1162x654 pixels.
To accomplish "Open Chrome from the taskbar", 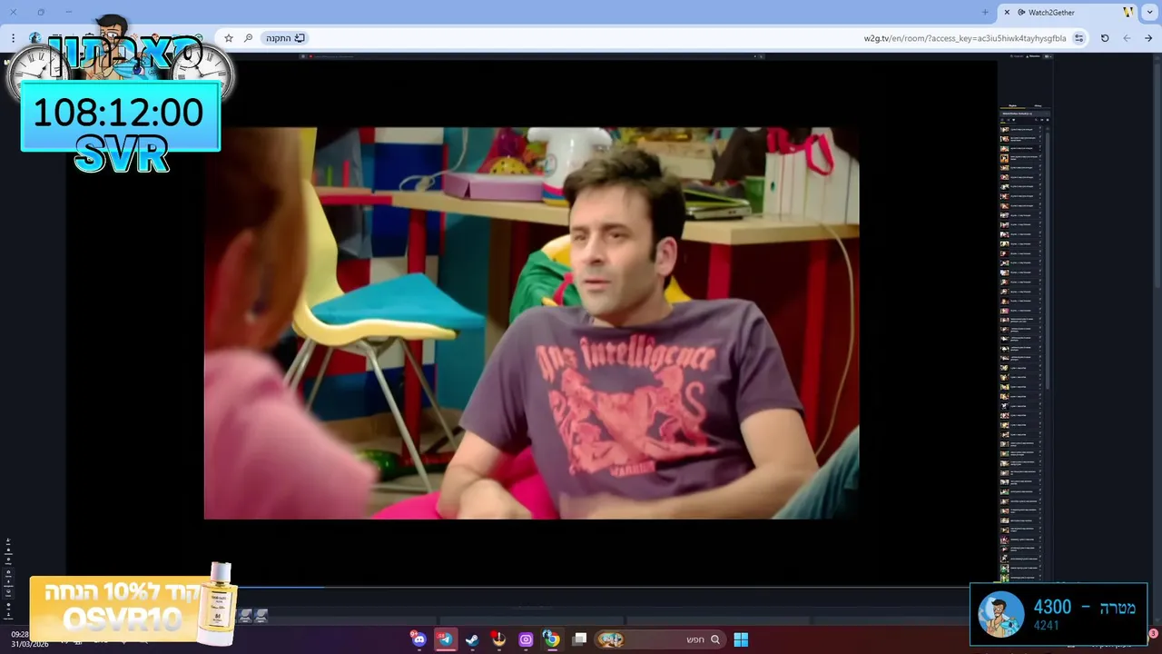I will [x=552, y=639].
